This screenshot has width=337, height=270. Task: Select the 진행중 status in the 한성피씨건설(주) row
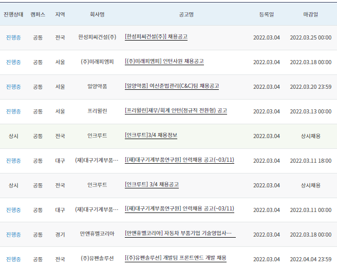point(13,37)
